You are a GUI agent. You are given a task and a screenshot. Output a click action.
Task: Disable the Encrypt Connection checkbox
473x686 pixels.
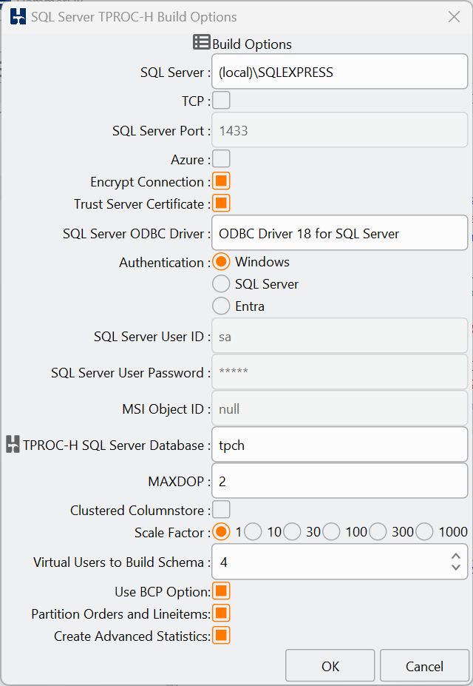(x=221, y=181)
